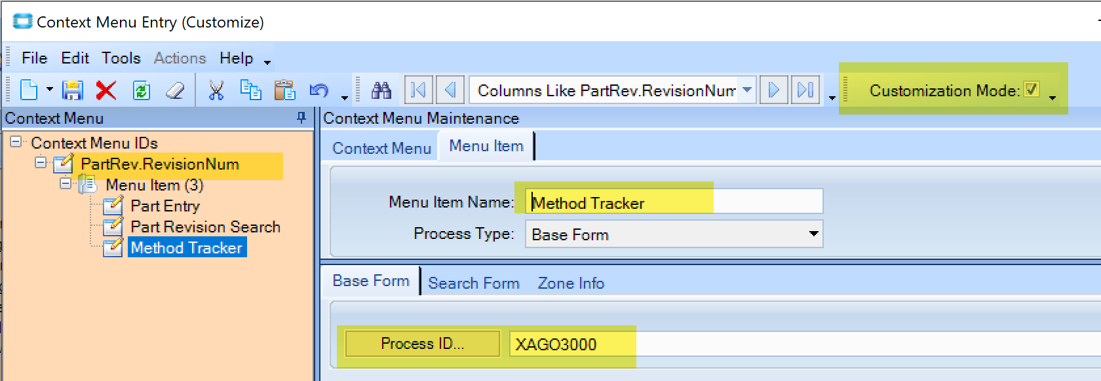Open the Process Type dropdown
The width and height of the screenshot is (1101, 381).
pos(813,234)
